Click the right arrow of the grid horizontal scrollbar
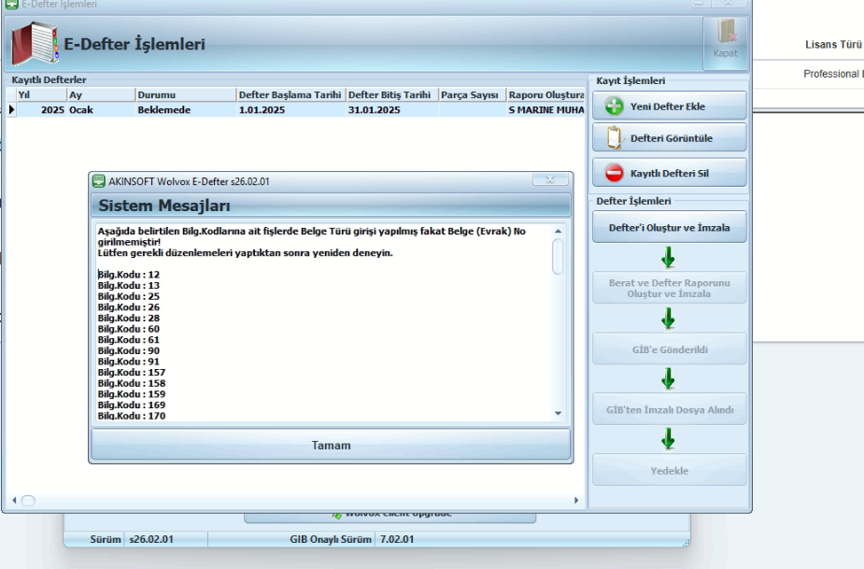Viewport: 864px width, 569px height. pyautogui.click(x=575, y=501)
